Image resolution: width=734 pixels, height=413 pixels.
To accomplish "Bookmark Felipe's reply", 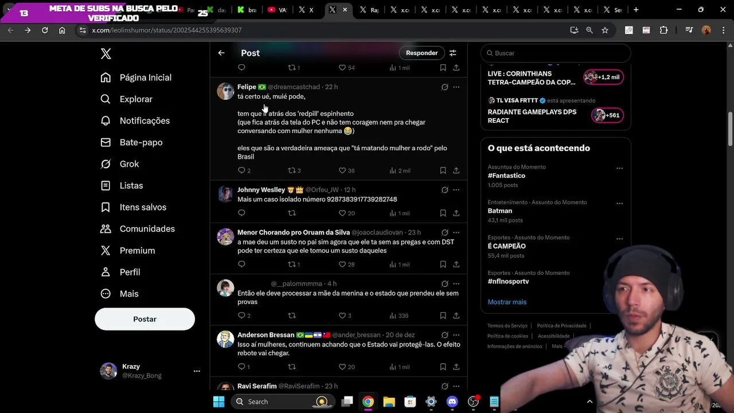I will (x=443, y=170).
